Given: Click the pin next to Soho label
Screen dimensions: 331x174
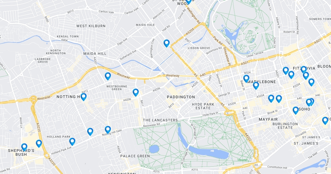Looking at the screenshot, I should click(296, 110).
